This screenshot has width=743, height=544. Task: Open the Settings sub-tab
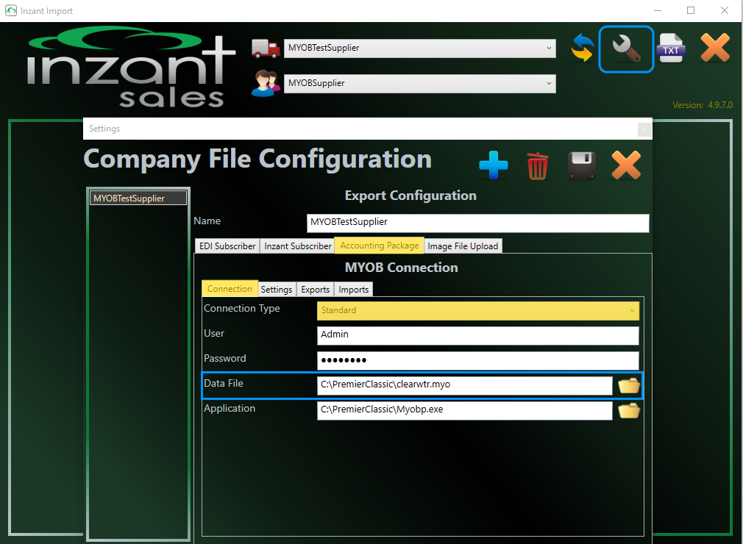click(277, 290)
